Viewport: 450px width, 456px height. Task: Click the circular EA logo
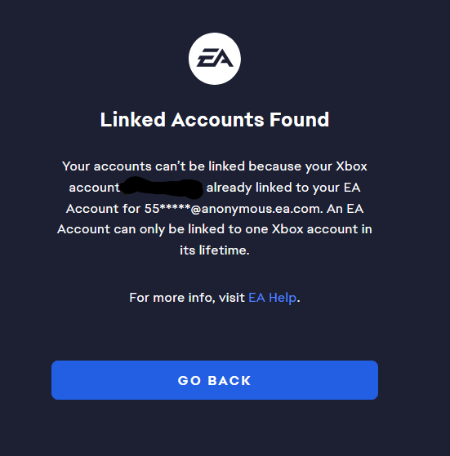point(215,59)
